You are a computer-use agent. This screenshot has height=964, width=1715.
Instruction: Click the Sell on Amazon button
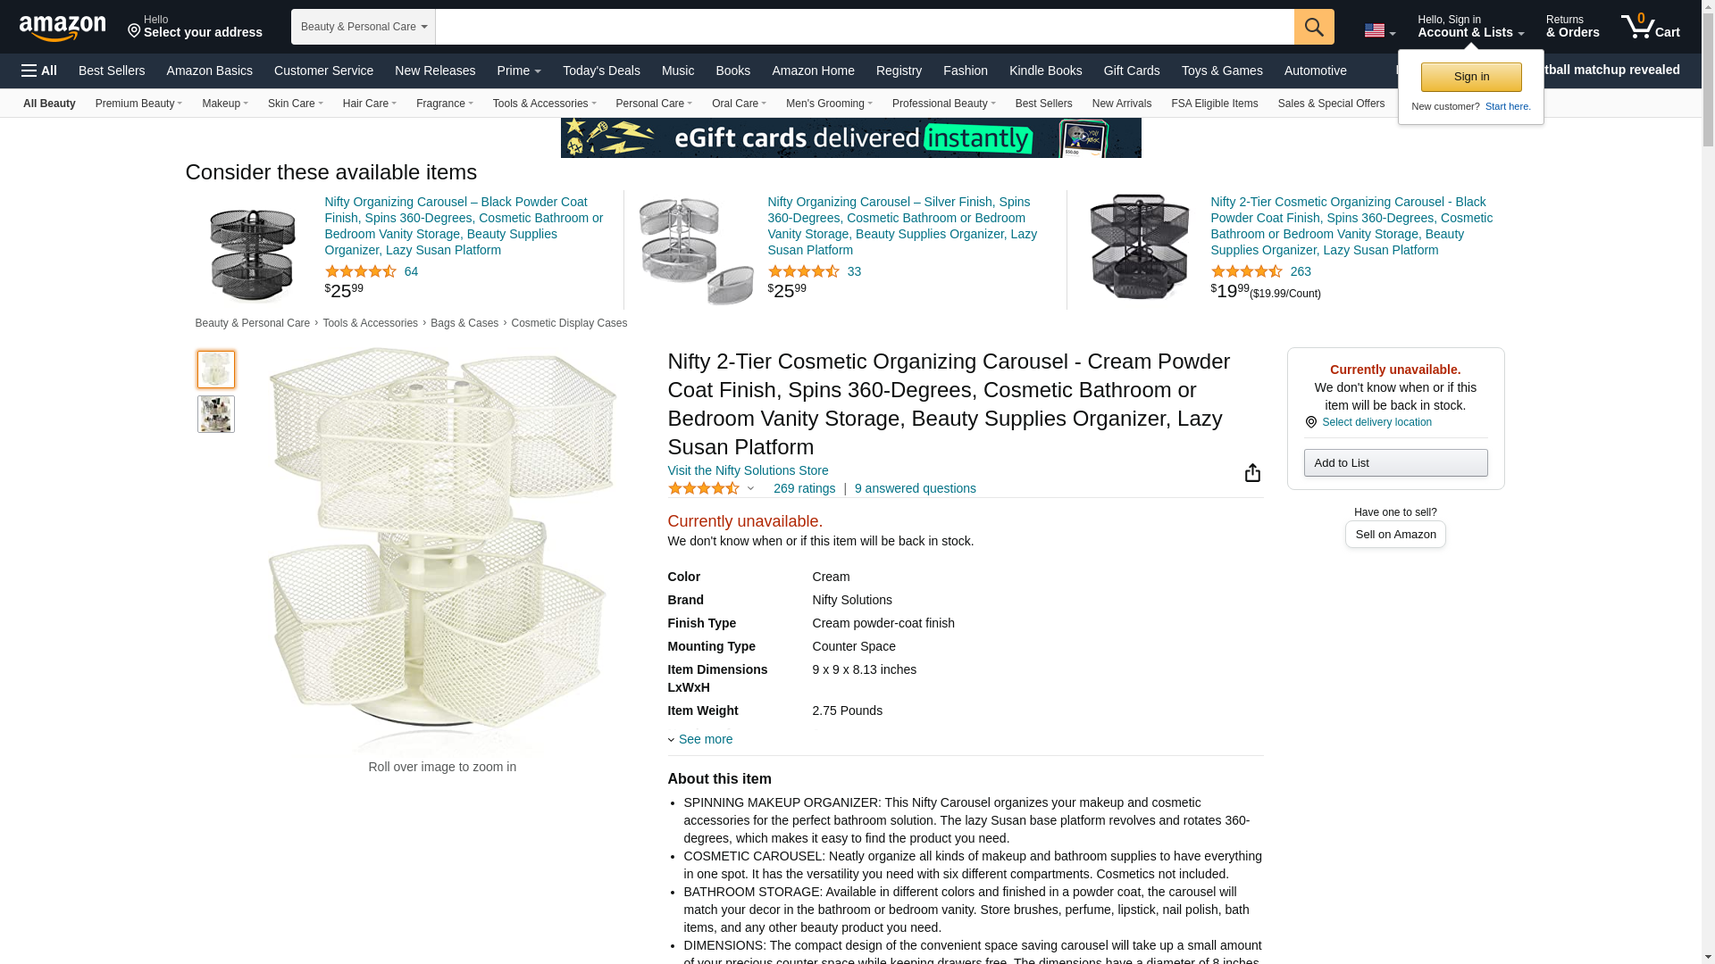tap(1395, 534)
